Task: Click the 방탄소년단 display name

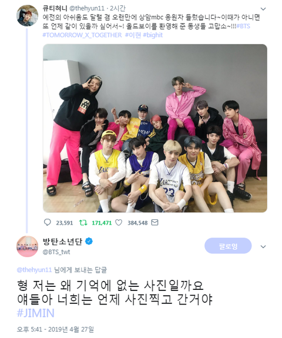Action: [x=62, y=241]
